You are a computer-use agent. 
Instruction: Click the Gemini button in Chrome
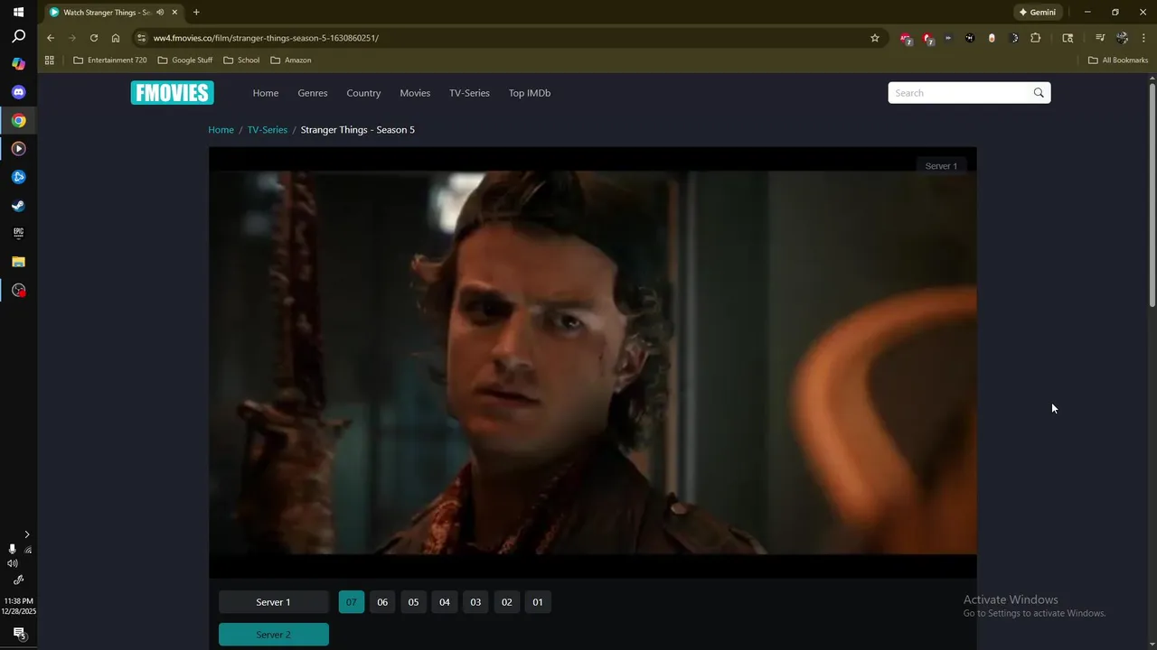pos(1037,13)
